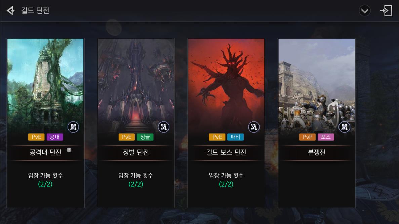Go back using the arrow icon
The width and height of the screenshot is (399, 224).
coord(11,11)
